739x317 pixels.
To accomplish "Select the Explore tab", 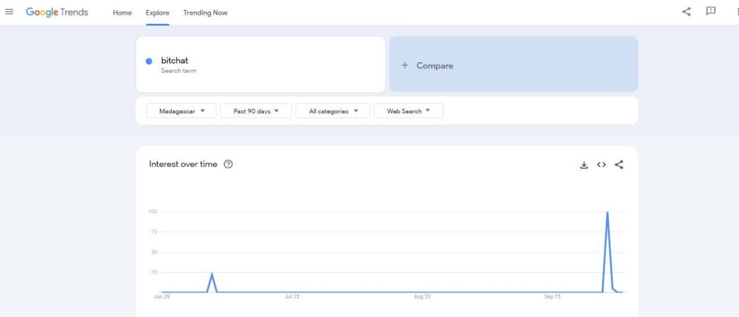I will pyautogui.click(x=158, y=12).
